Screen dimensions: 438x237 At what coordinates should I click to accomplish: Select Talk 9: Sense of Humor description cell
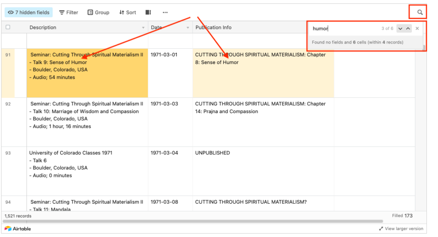[87, 73]
